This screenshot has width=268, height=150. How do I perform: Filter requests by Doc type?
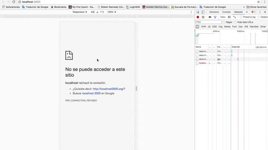(241, 27)
